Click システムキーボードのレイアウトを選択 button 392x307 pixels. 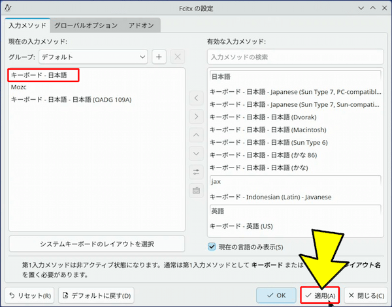click(x=97, y=244)
